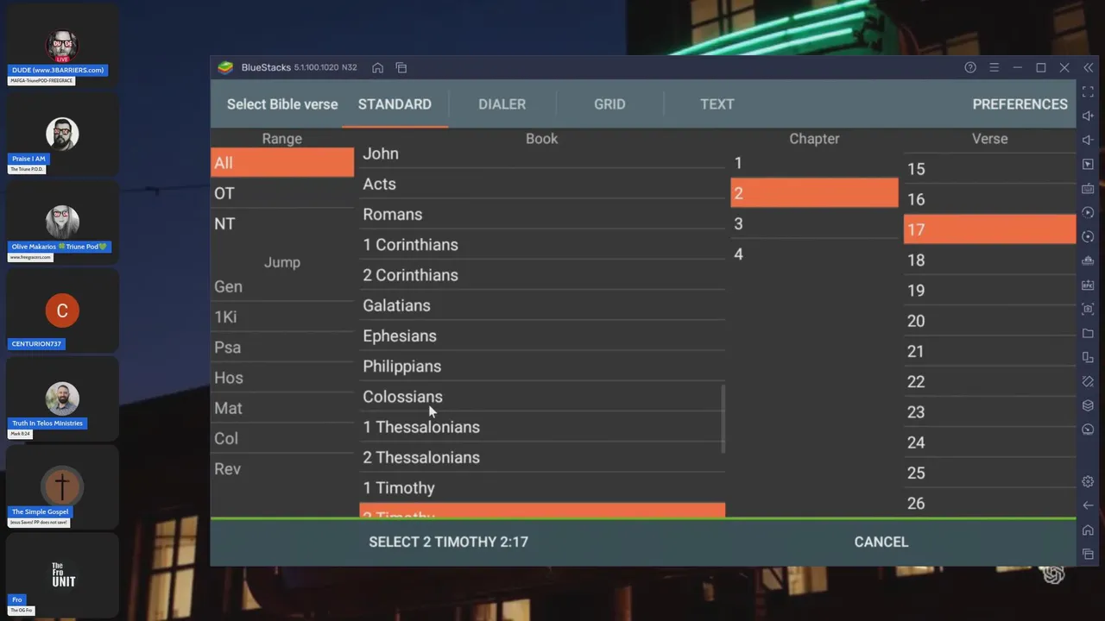This screenshot has width=1105, height=621.
Task: Jump to Gen
Action: tap(282, 286)
